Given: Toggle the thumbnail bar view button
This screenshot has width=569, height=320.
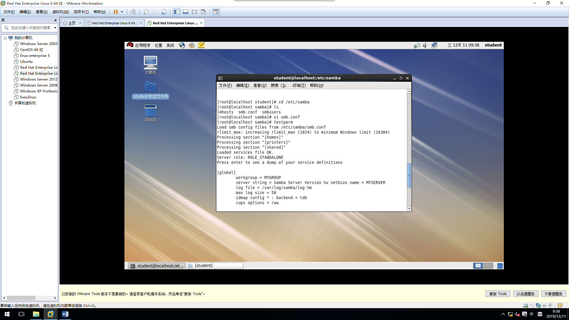Looking at the screenshot, I should pos(185,12).
